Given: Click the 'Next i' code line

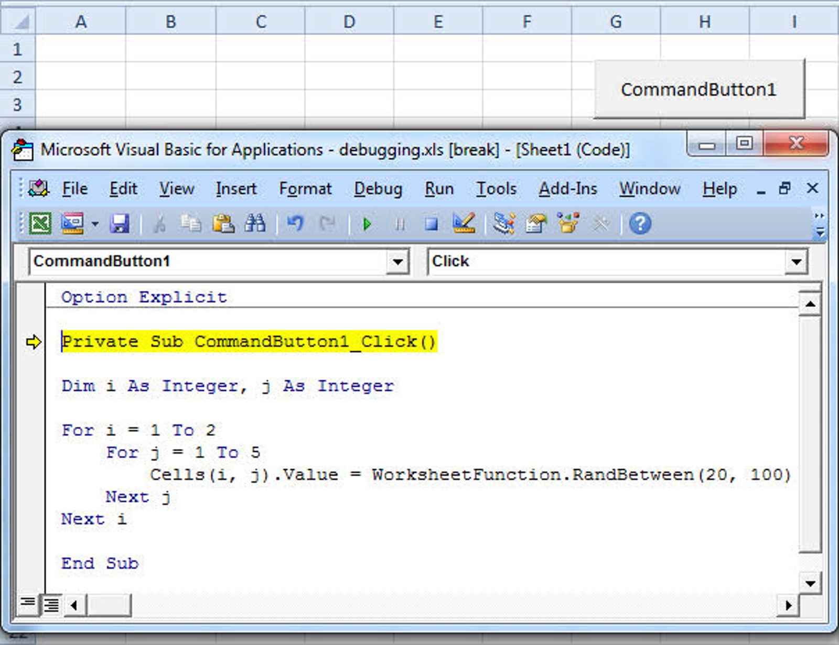Looking at the screenshot, I should point(93,519).
